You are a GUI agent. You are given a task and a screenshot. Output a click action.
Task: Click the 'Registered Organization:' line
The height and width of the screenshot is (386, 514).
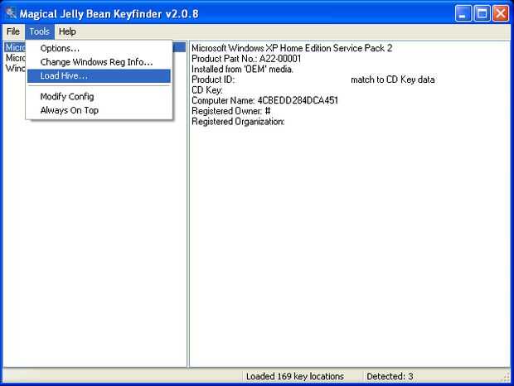pos(238,122)
